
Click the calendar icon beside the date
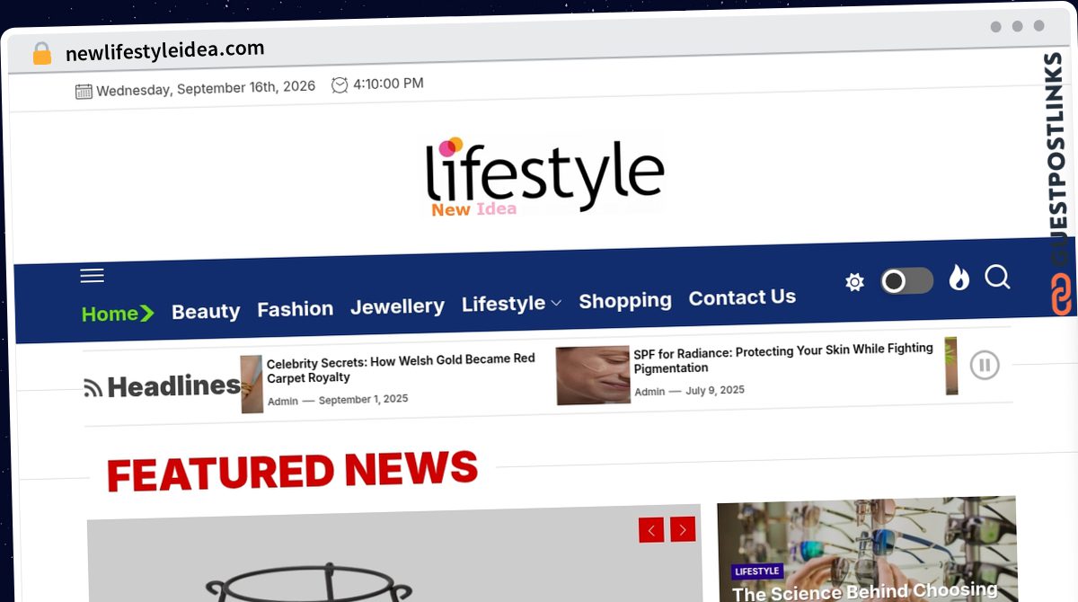84,91
